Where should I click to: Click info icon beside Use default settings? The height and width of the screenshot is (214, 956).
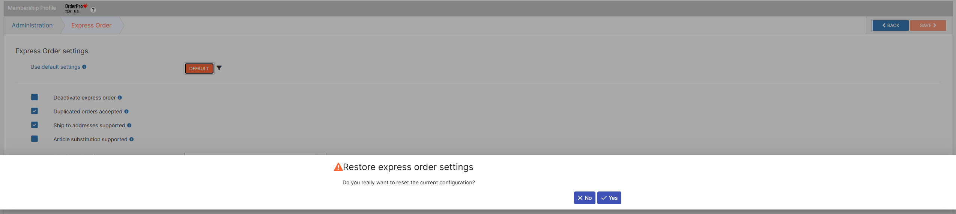84,67
